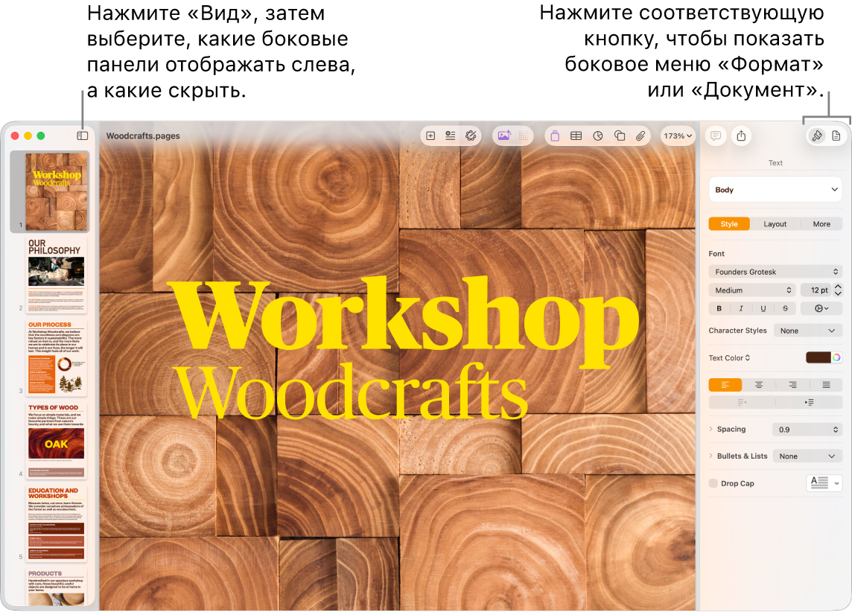852x612 pixels.
Task: Select center text alignment button
Action: click(x=759, y=385)
